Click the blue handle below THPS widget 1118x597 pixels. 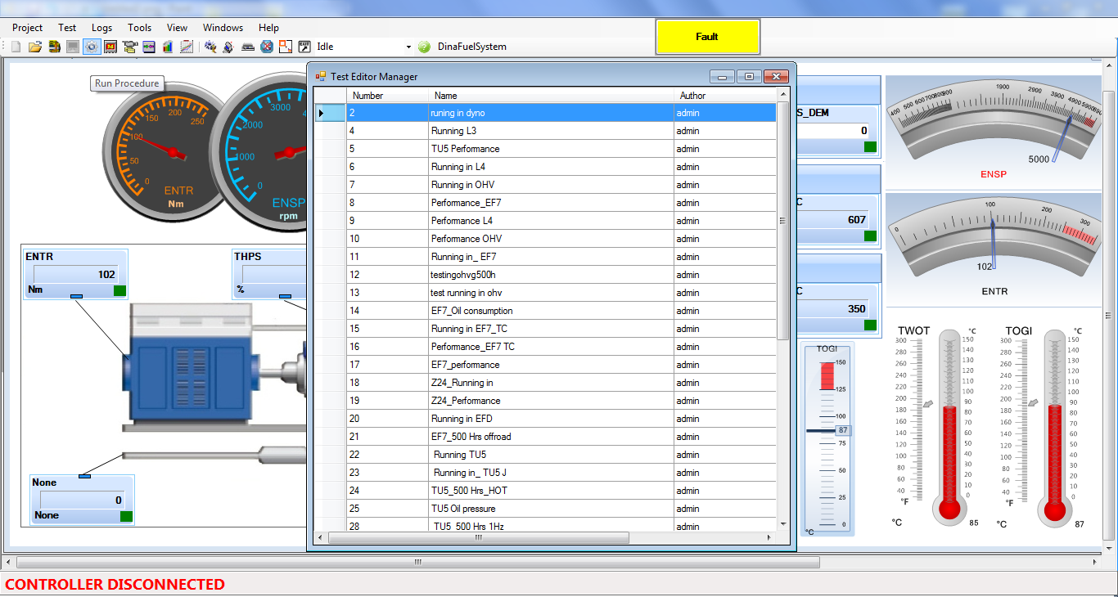(285, 296)
